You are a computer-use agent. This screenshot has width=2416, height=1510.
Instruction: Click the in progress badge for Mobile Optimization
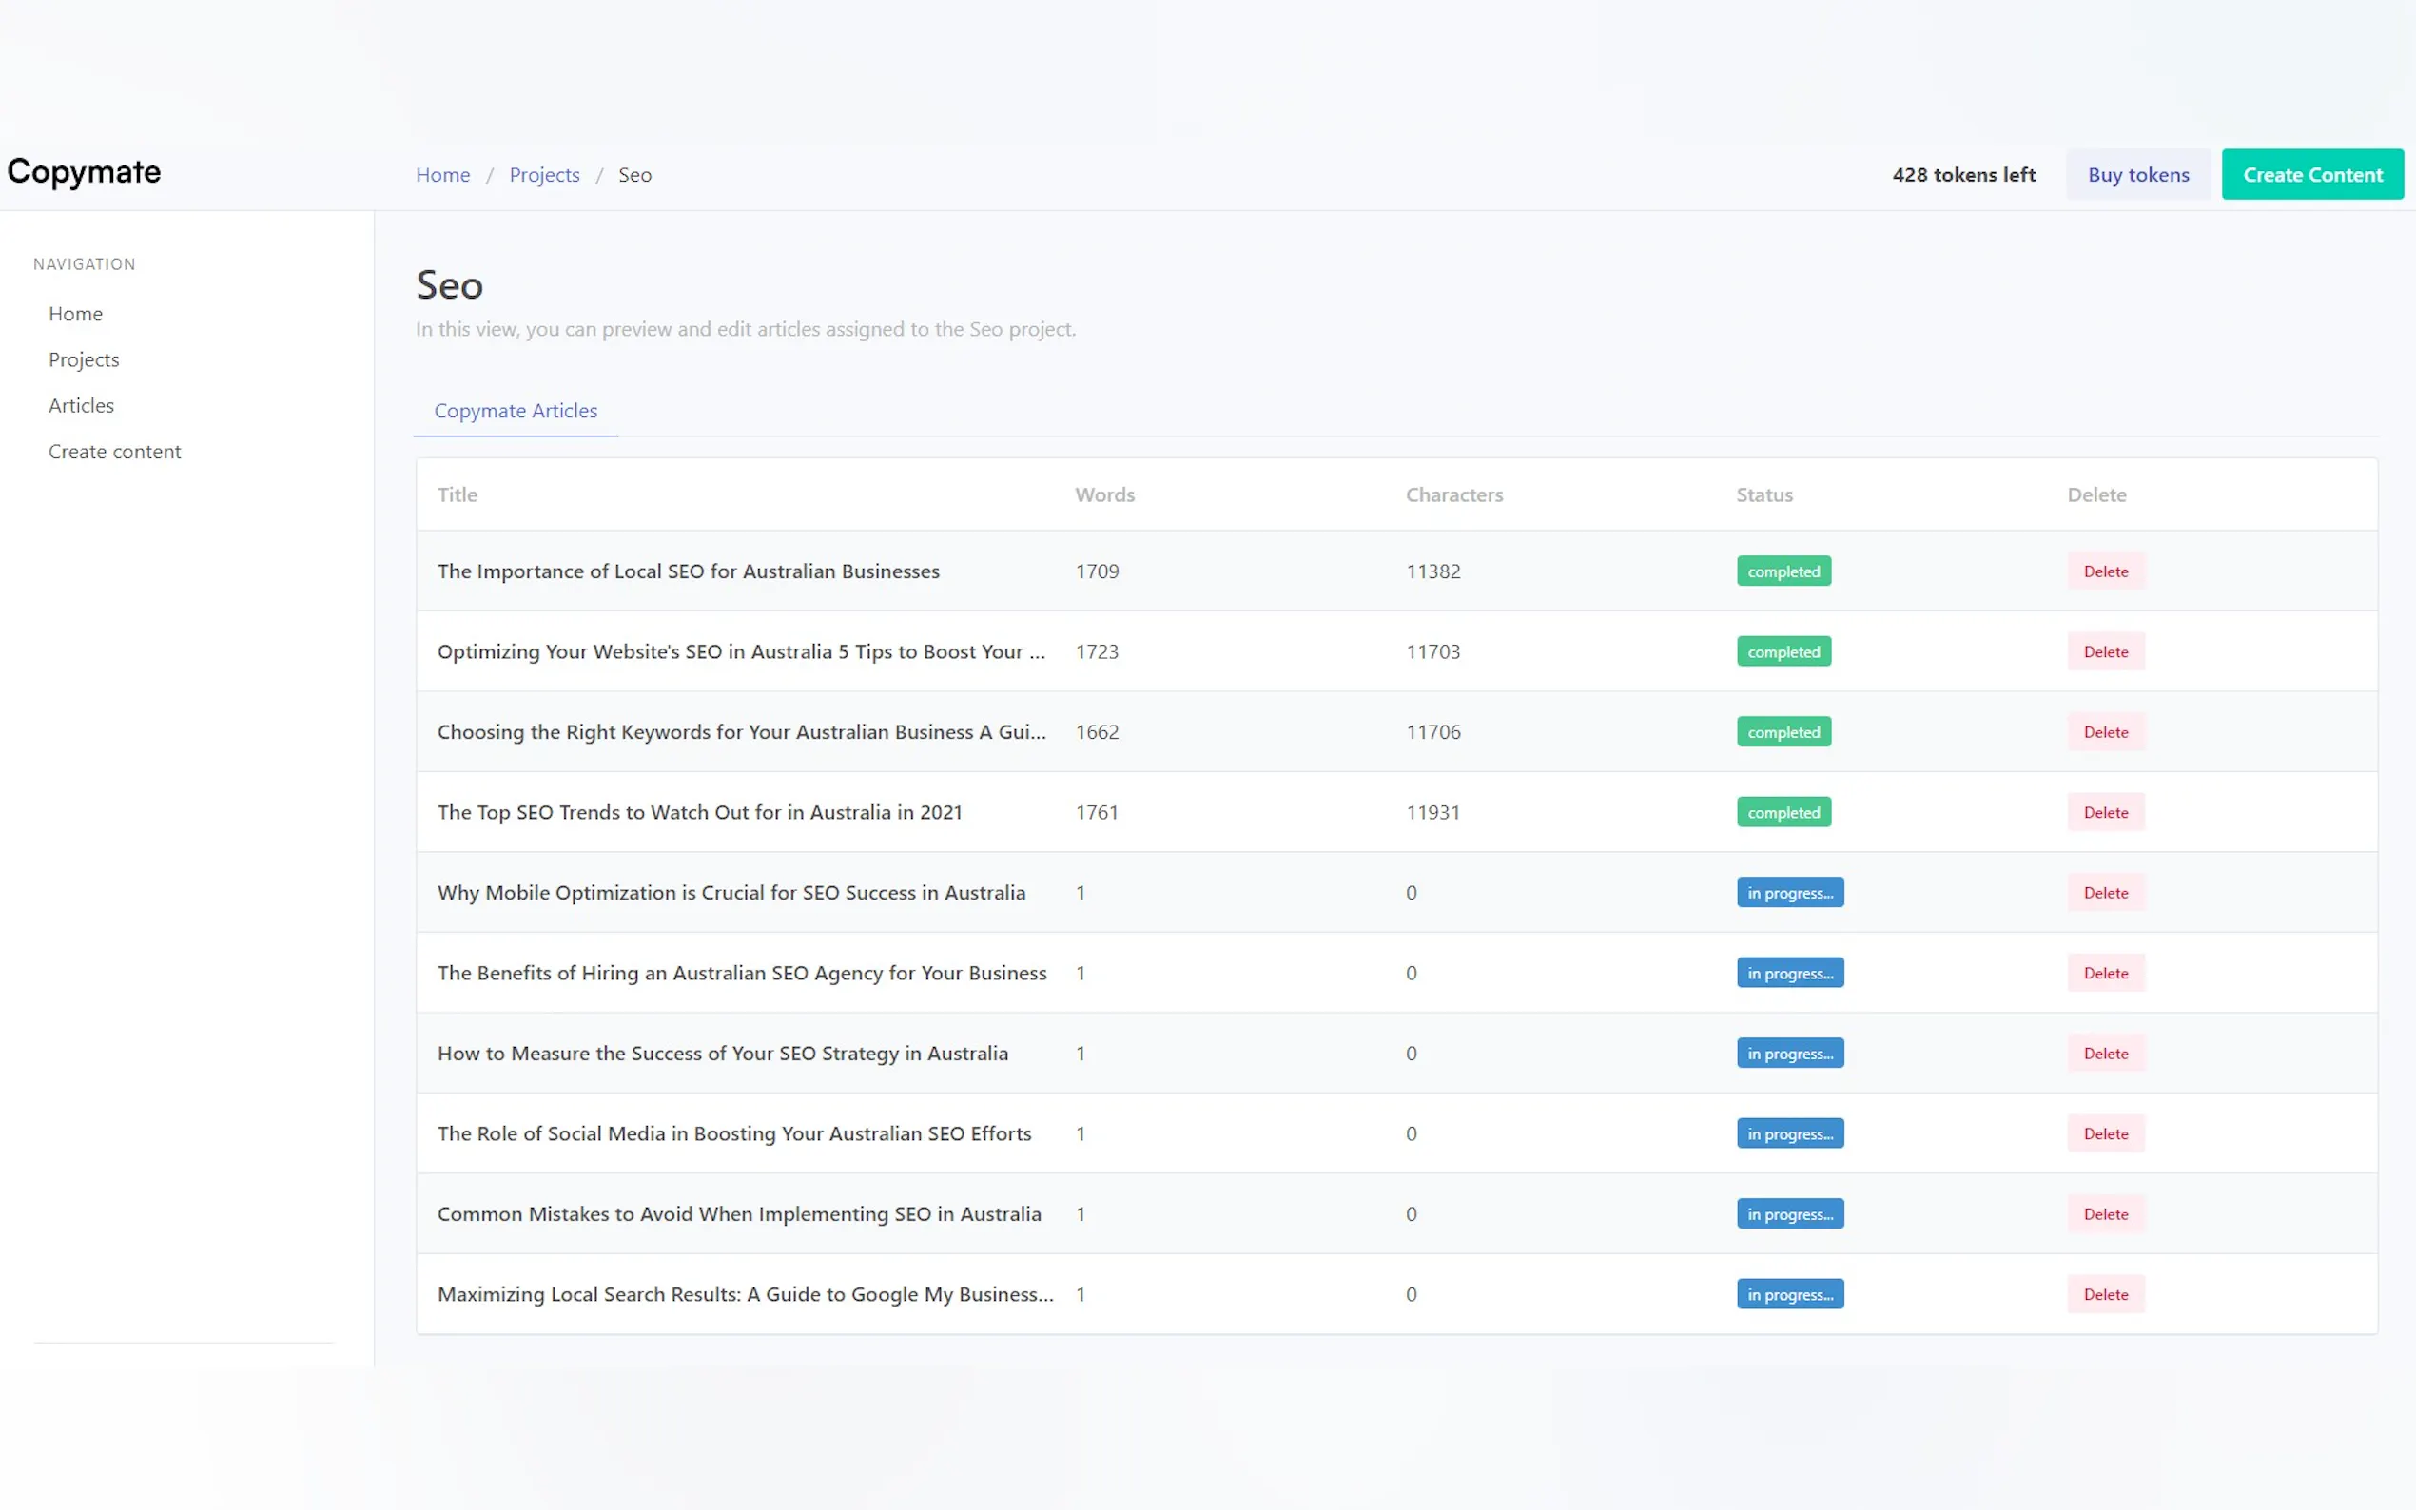point(1789,893)
